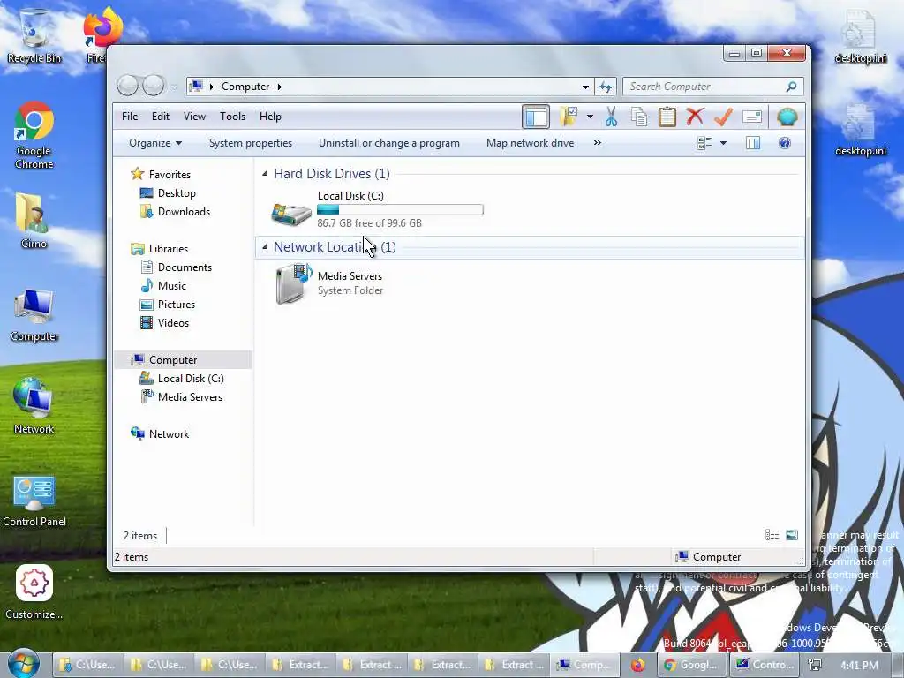
Task: Click the red X Delete icon
Action: (x=695, y=117)
